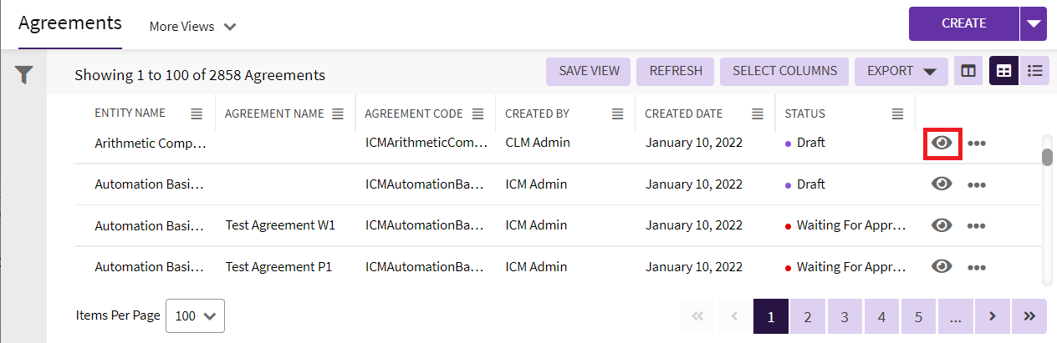
Task: Open Entity Name column menu icon
Action: (196, 113)
